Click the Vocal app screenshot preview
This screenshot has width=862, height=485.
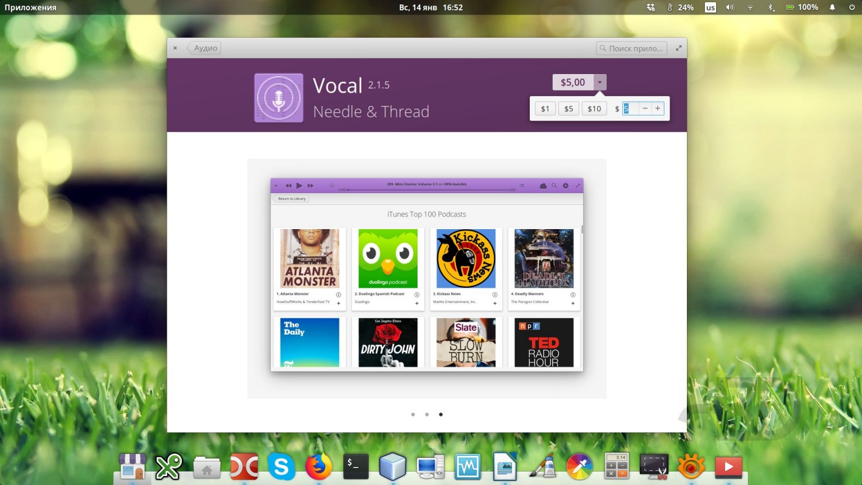[x=427, y=278]
